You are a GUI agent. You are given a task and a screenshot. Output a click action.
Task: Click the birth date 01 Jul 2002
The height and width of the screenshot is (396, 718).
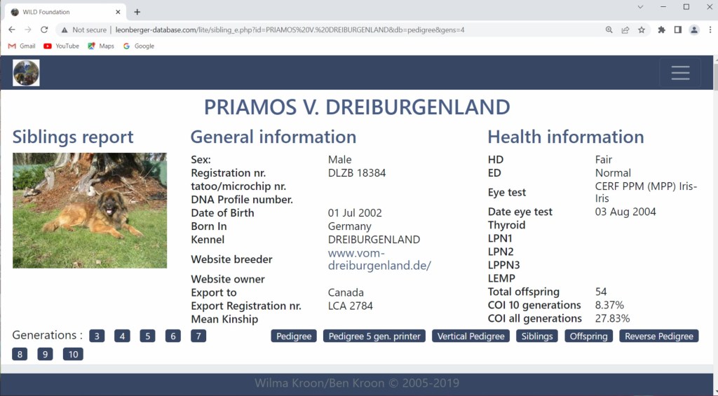pos(355,213)
